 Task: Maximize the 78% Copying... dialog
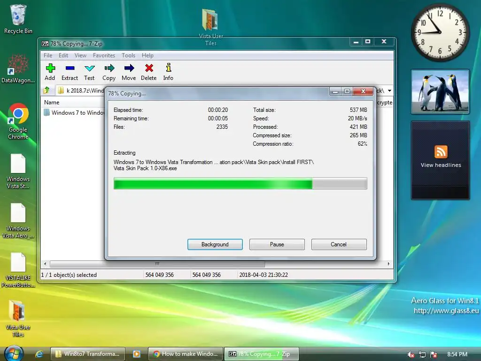(x=347, y=91)
